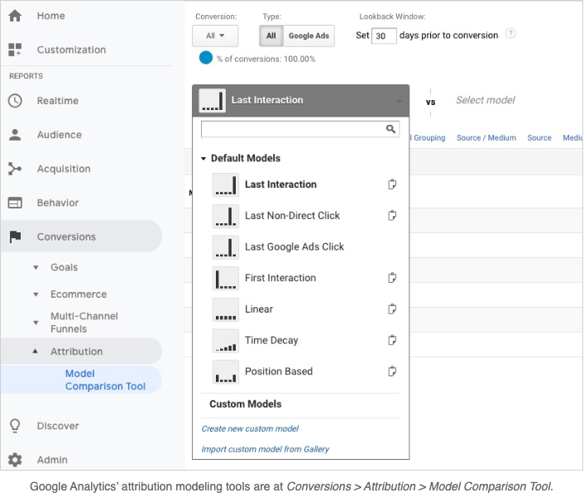The image size is (584, 502).
Task: Open the Last Interaction model selector header
Action: coord(300,101)
